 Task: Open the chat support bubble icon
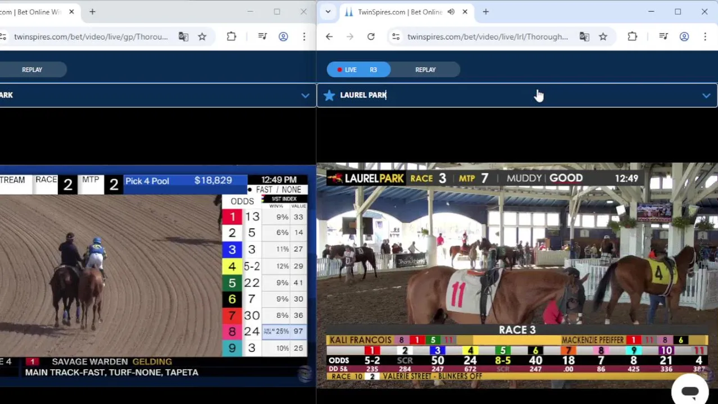coord(690,392)
